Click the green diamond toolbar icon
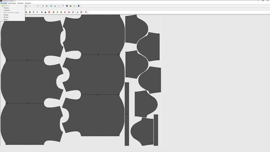Viewport: 270px width, 152px height. [30, 12]
